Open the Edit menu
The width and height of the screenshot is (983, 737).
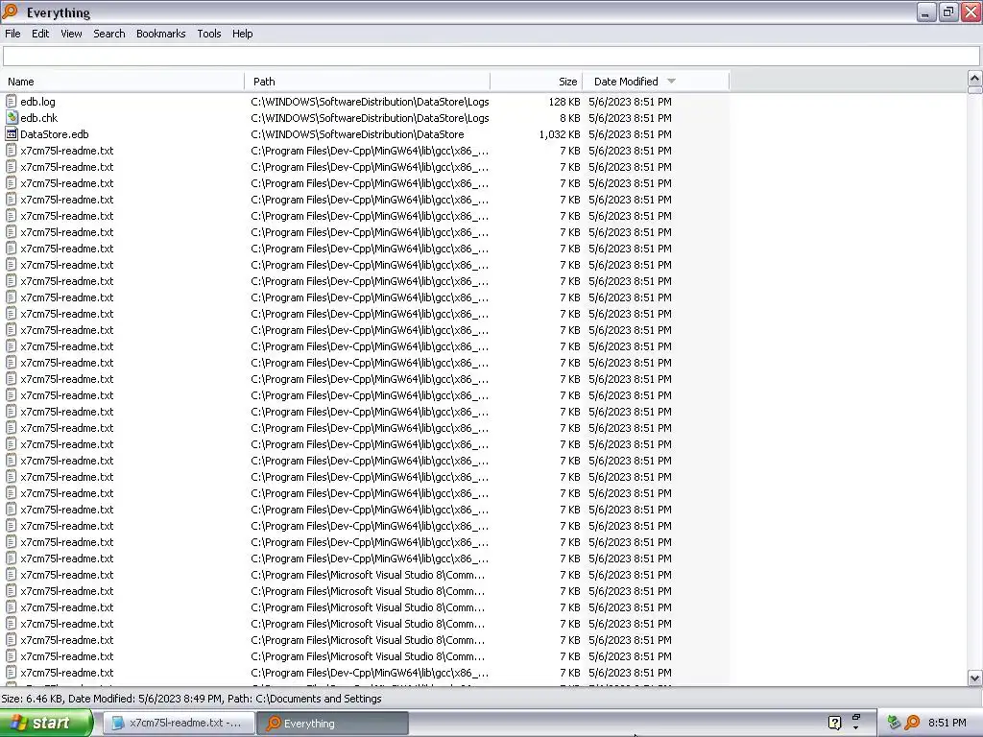(40, 34)
